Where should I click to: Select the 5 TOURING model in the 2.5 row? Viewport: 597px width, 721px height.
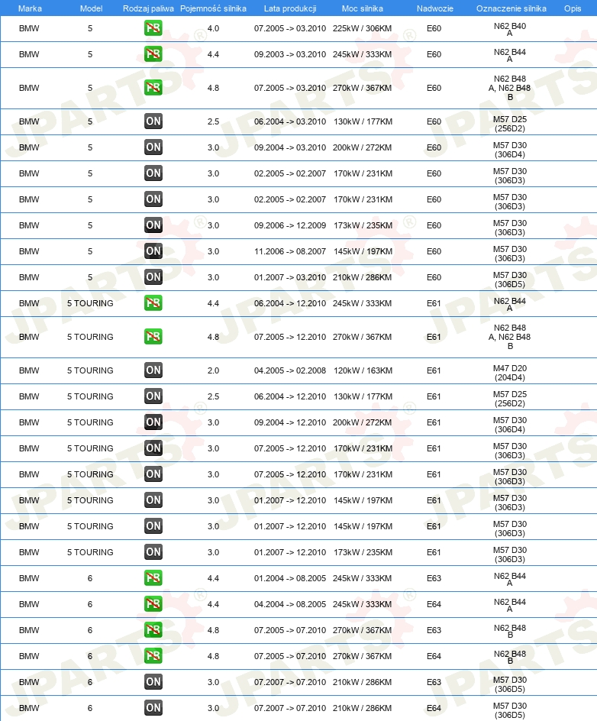click(x=90, y=396)
